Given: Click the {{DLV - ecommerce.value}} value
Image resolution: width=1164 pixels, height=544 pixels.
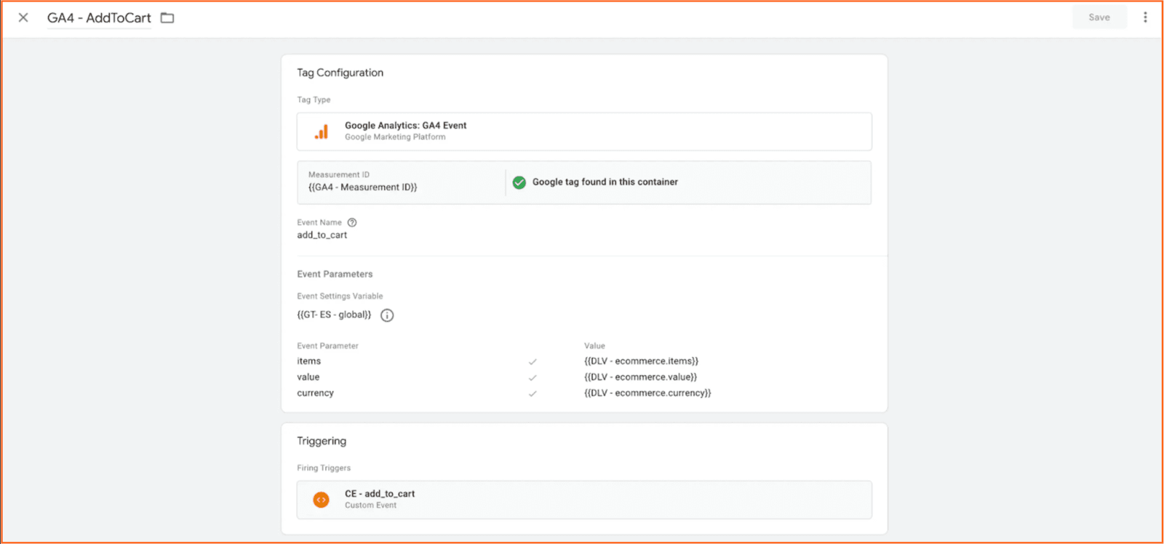Looking at the screenshot, I should tap(640, 377).
